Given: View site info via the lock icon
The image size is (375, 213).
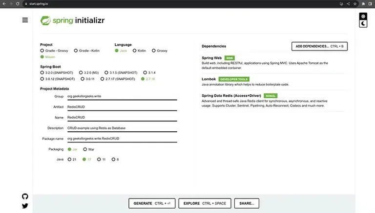Looking at the screenshot, I should (x=26, y=4).
